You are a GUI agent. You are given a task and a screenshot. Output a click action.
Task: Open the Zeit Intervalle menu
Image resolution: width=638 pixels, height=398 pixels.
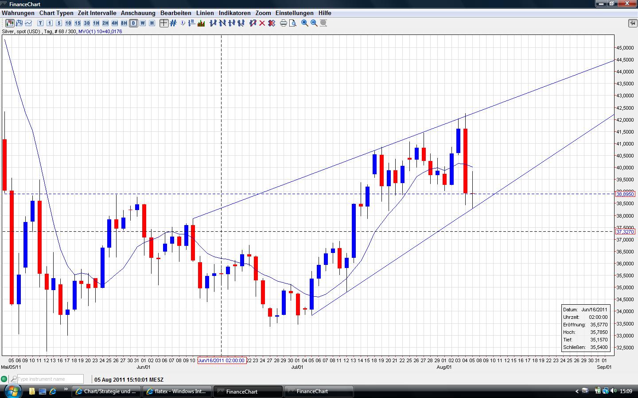point(97,13)
